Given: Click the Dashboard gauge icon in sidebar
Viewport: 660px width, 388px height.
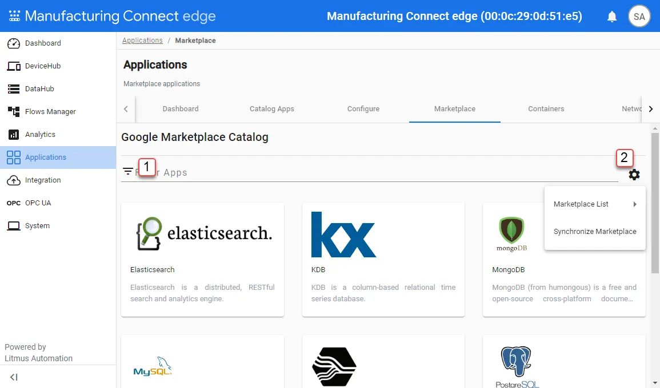Looking at the screenshot, I should (x=14, y=43).
